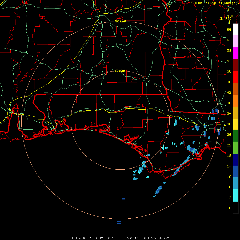Click the navy swatch between 18 and 14
The image size is (240, 240).
click(235, 160)
